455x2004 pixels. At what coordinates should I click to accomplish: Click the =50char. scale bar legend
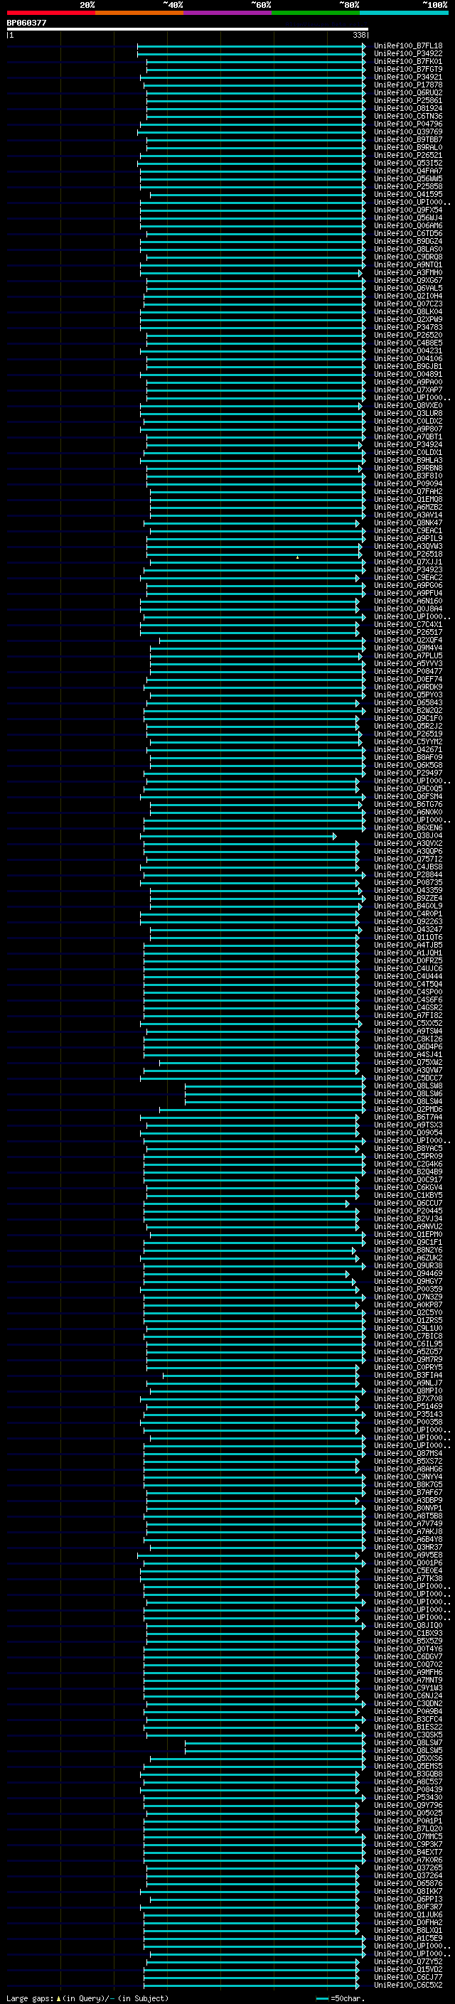[x=341, y=1998]
